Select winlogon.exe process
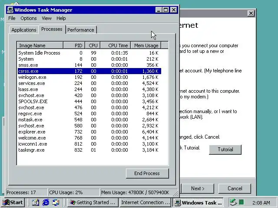The image size is (278, 208). point(89,77)
